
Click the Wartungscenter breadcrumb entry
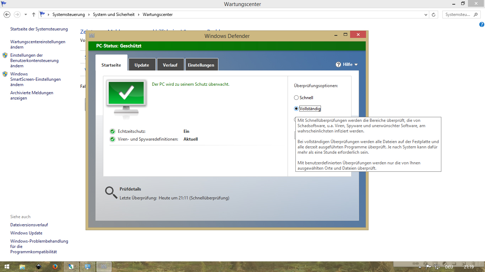(158, 15)
